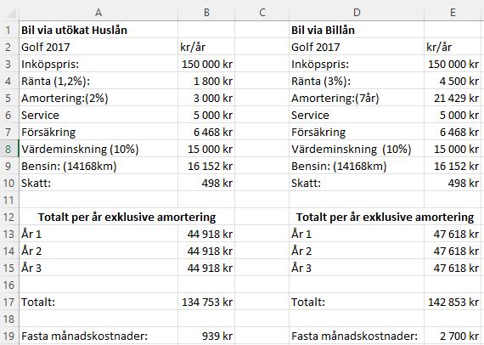Select column C header
Image resolution: width=484 pixels, height=345 pixels.
tap(262, 13)
